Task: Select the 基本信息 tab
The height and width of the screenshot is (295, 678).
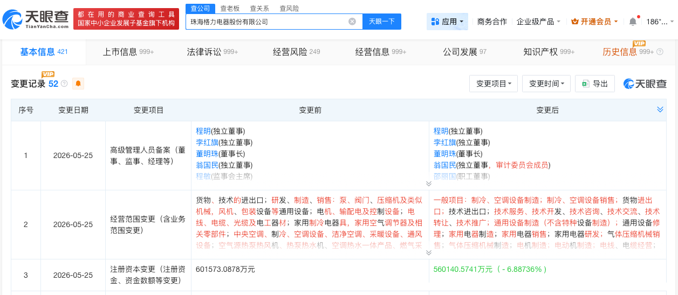Action: coord(44,52)
